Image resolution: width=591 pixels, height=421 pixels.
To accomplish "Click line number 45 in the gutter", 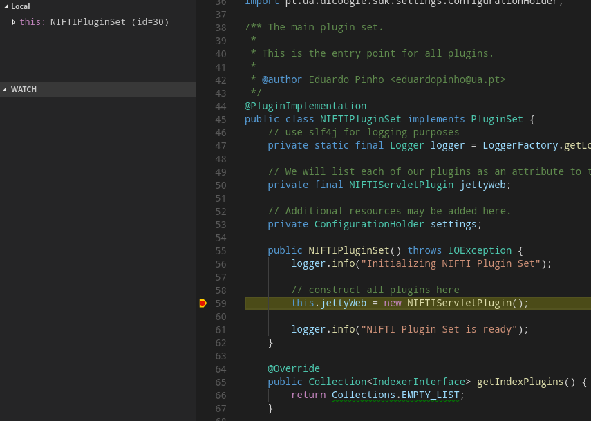I will [x=221, y=120].
